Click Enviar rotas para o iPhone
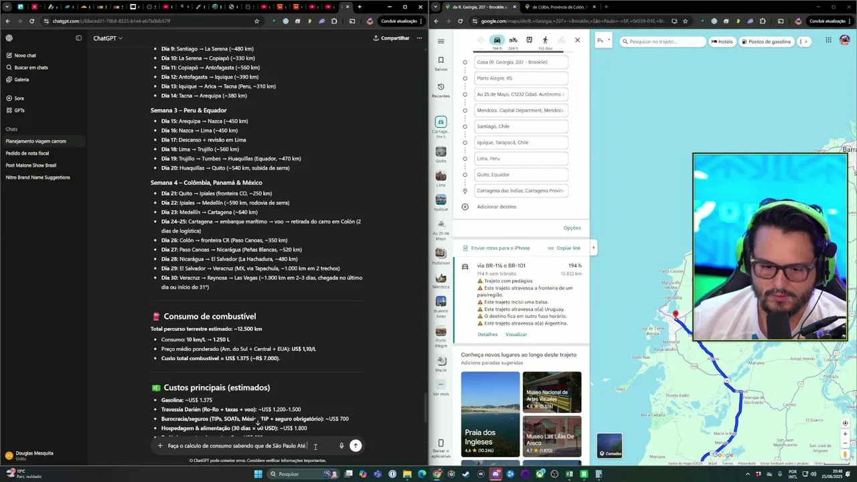 (x=496, y=248)
